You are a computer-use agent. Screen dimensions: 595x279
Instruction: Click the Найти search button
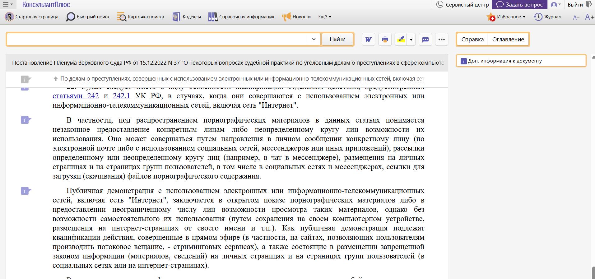tap(337, 39)
